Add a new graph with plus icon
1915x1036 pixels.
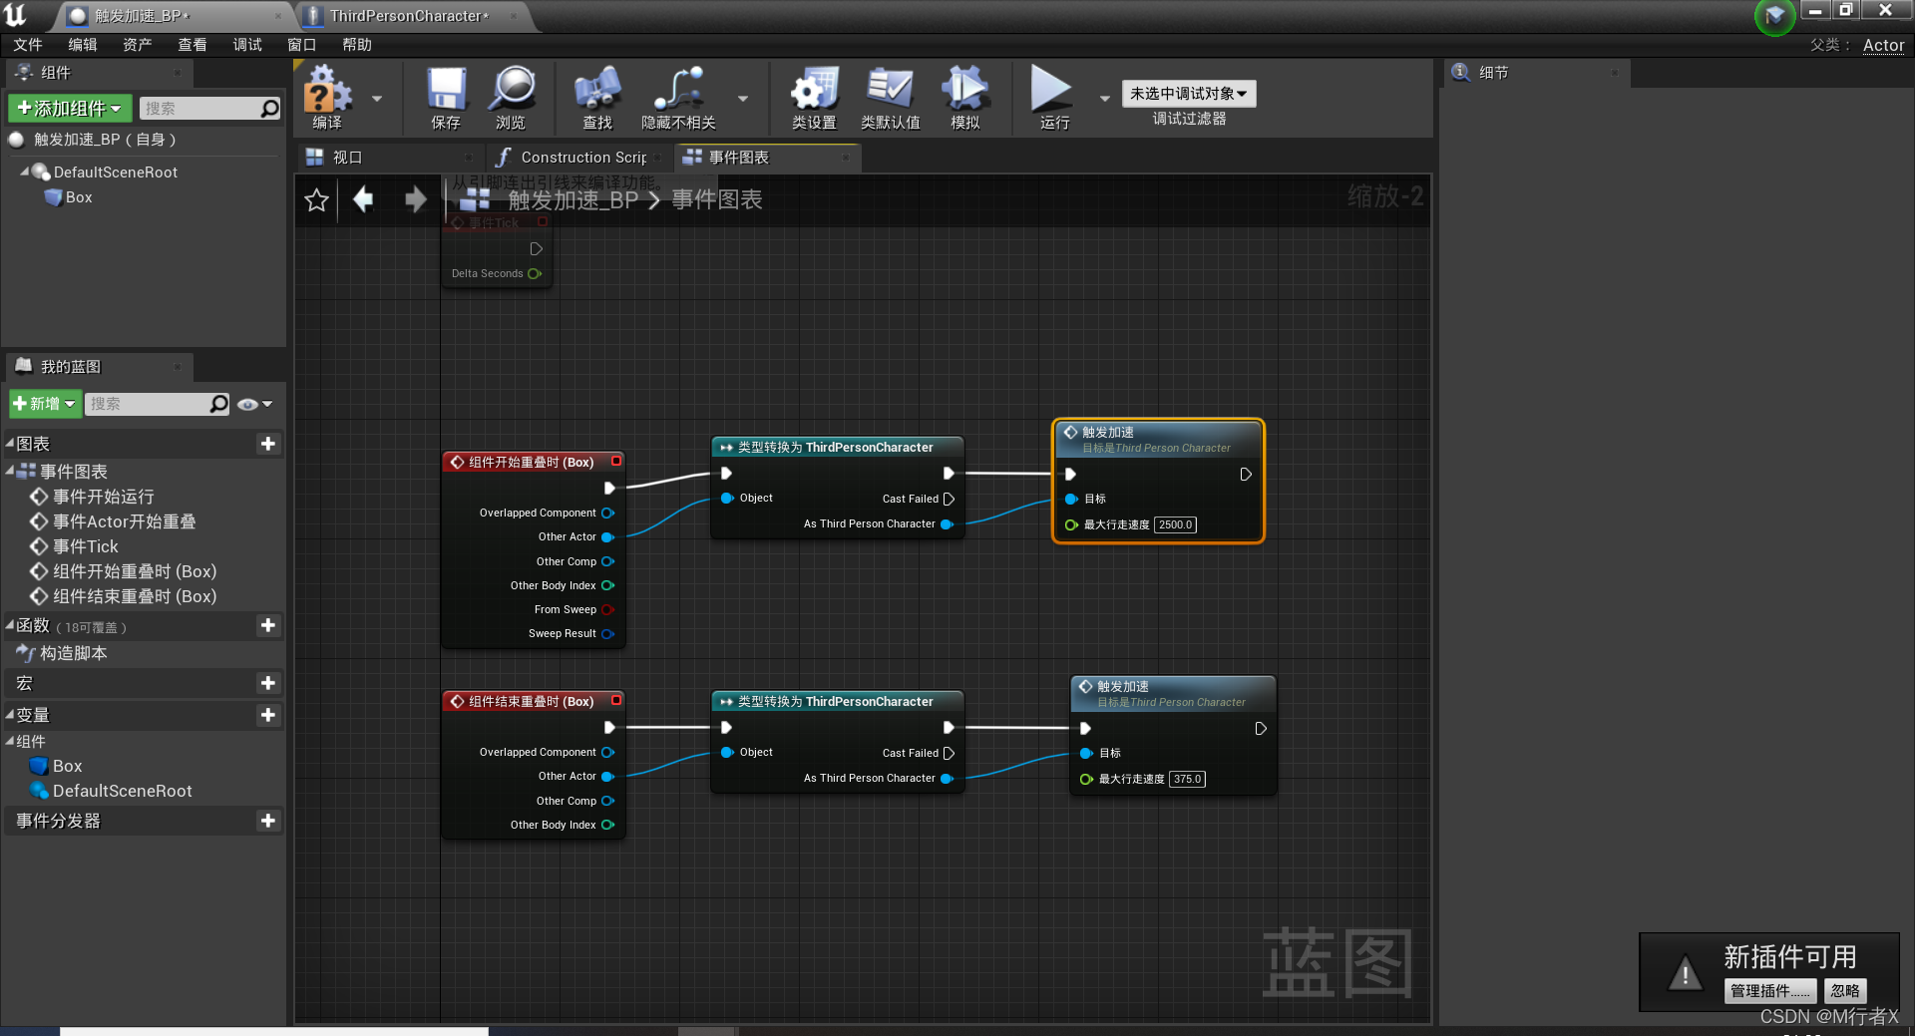(267, 444)
